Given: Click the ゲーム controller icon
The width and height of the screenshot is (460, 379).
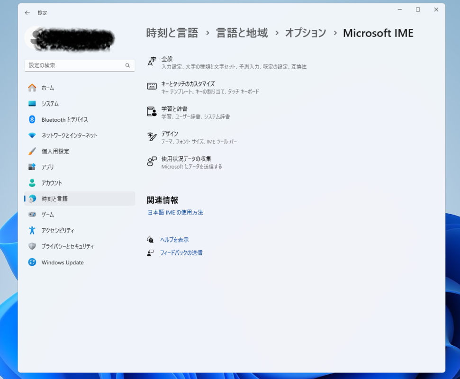Looking at the screenshot, I should [32, 215].
